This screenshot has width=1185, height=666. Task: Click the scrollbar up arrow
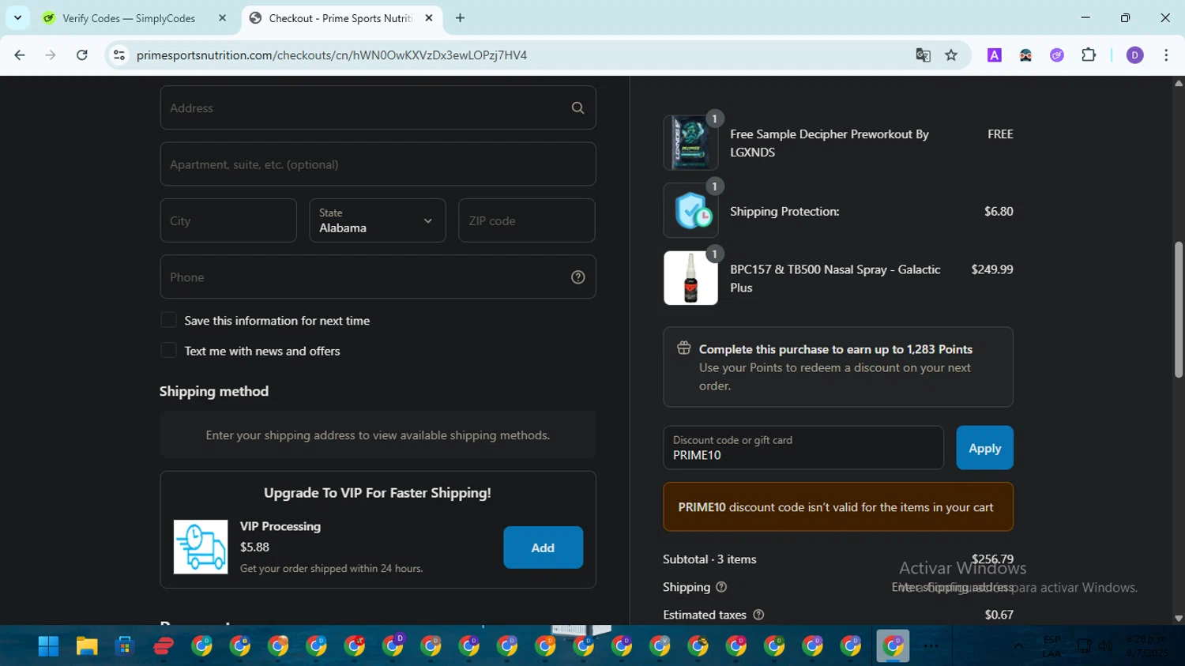(x=1179, y=83)
